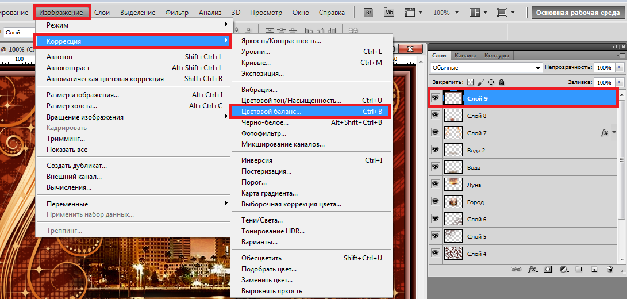Open the Непрозрачность opacity slider arrow
This screenshot has width=627, height=299.
620,68
